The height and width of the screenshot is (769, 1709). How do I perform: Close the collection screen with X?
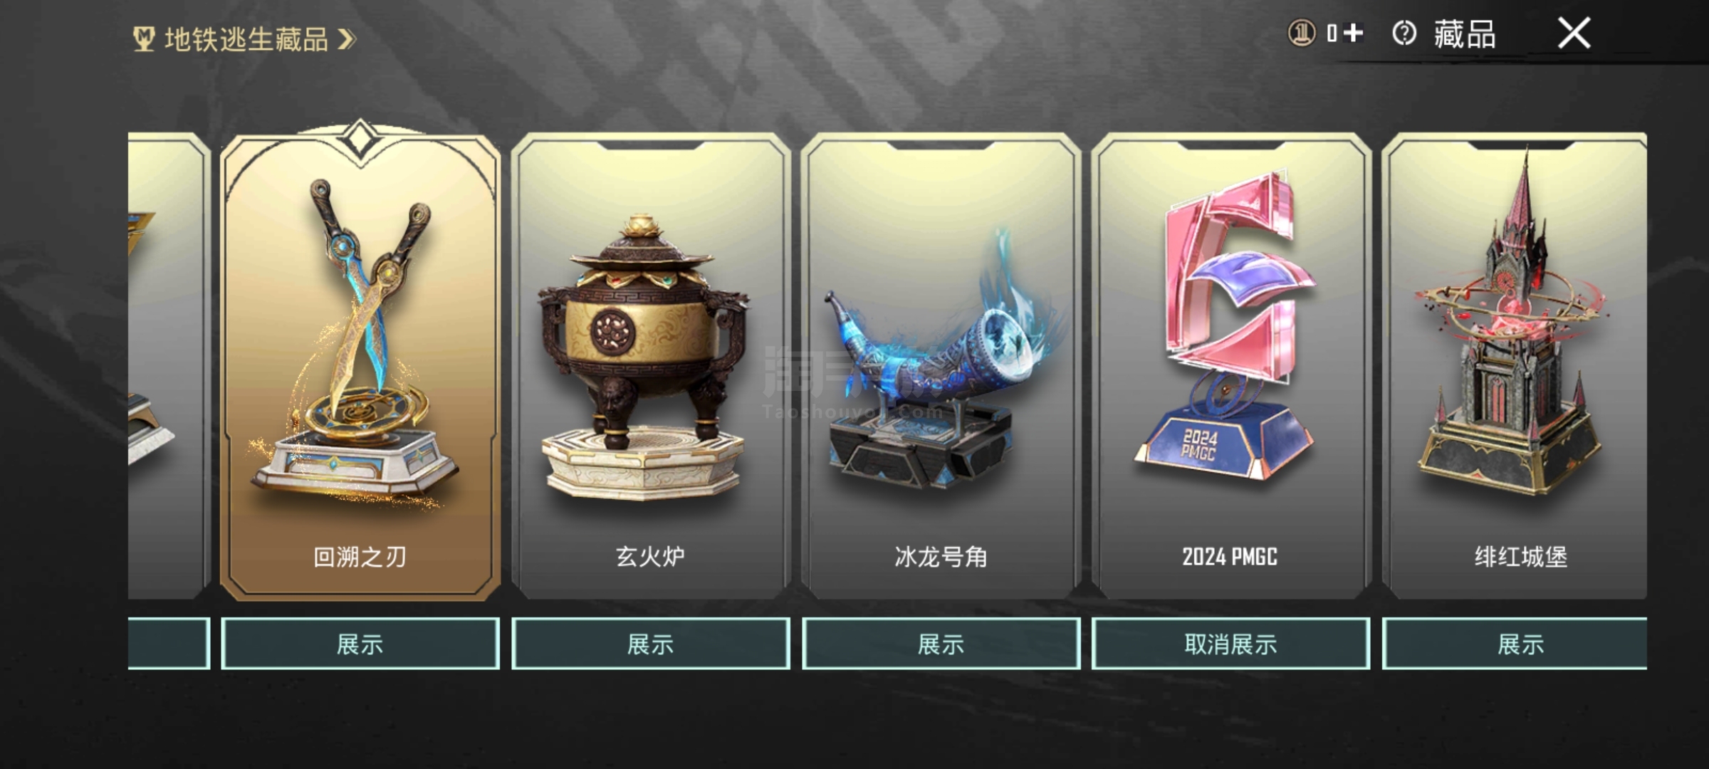(x=1574, y=33)
